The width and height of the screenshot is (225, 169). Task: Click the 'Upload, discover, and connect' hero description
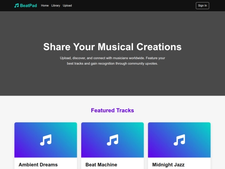click(112, 61)
